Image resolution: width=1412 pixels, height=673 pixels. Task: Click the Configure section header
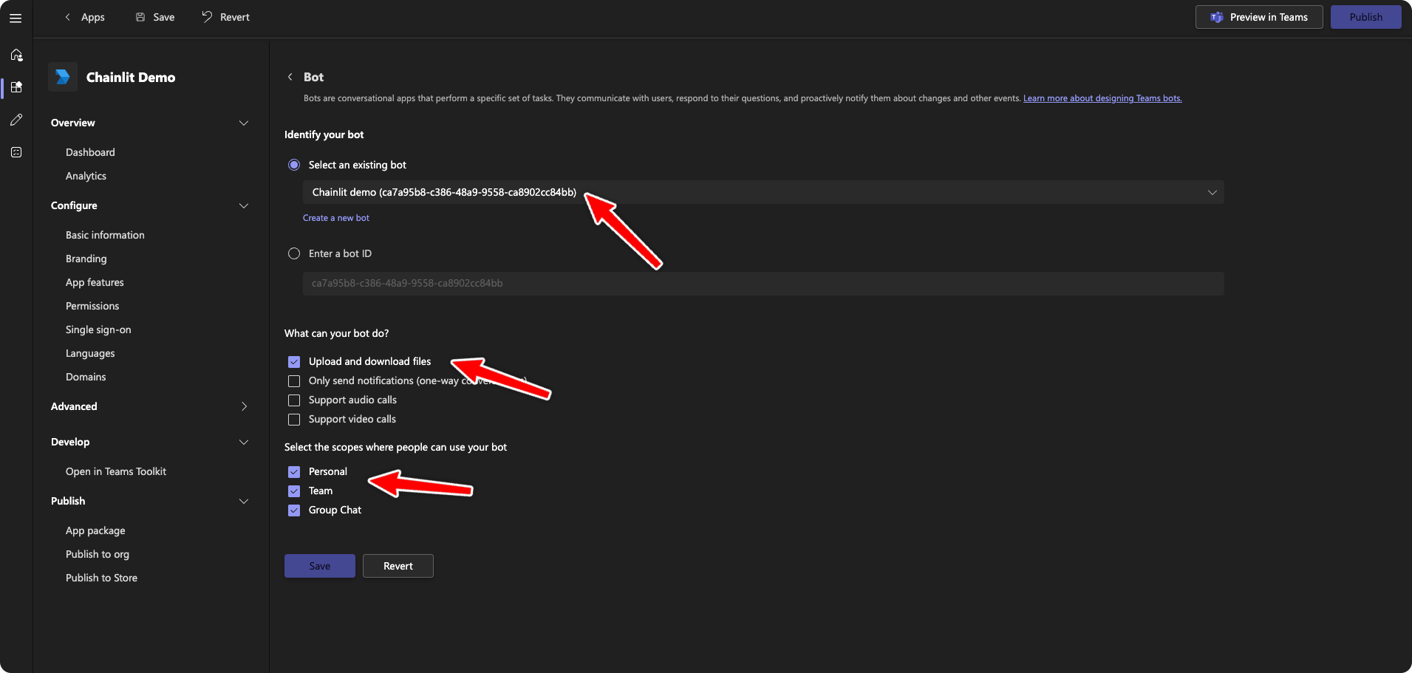coord(74,205)
